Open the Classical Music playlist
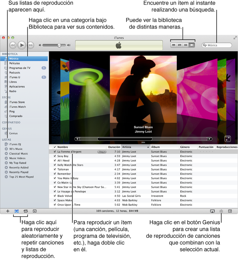The image size is (238, 260). 18,153
